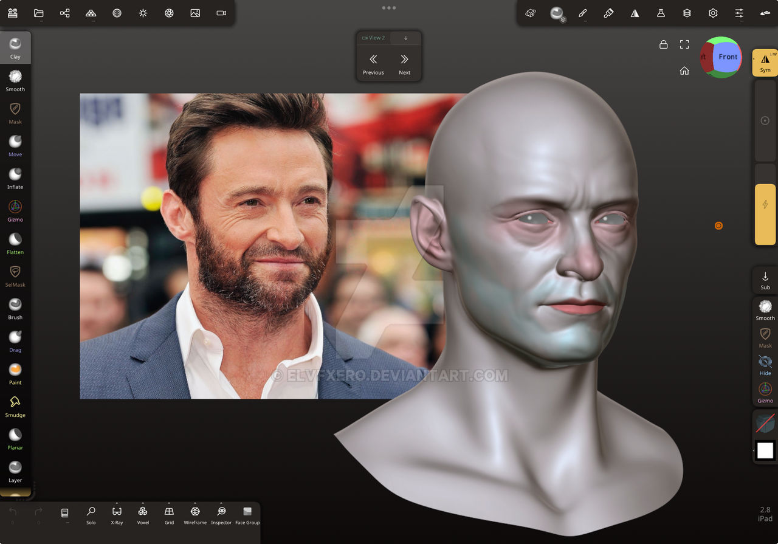Image resolution: width=778 pixels, height=544 pixels.
Task: Select the Paint tool
Action: point(15,374)
